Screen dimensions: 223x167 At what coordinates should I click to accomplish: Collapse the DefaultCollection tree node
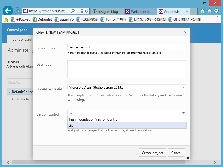coord(9,92)
